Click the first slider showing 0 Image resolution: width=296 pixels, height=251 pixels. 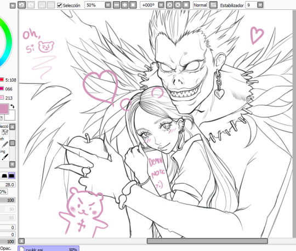[x=8, y=227]
